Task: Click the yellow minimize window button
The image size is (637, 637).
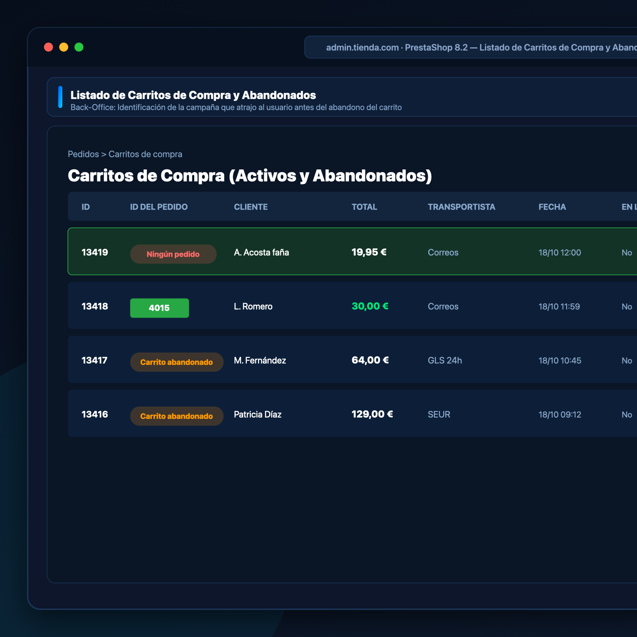Action: 64,47
